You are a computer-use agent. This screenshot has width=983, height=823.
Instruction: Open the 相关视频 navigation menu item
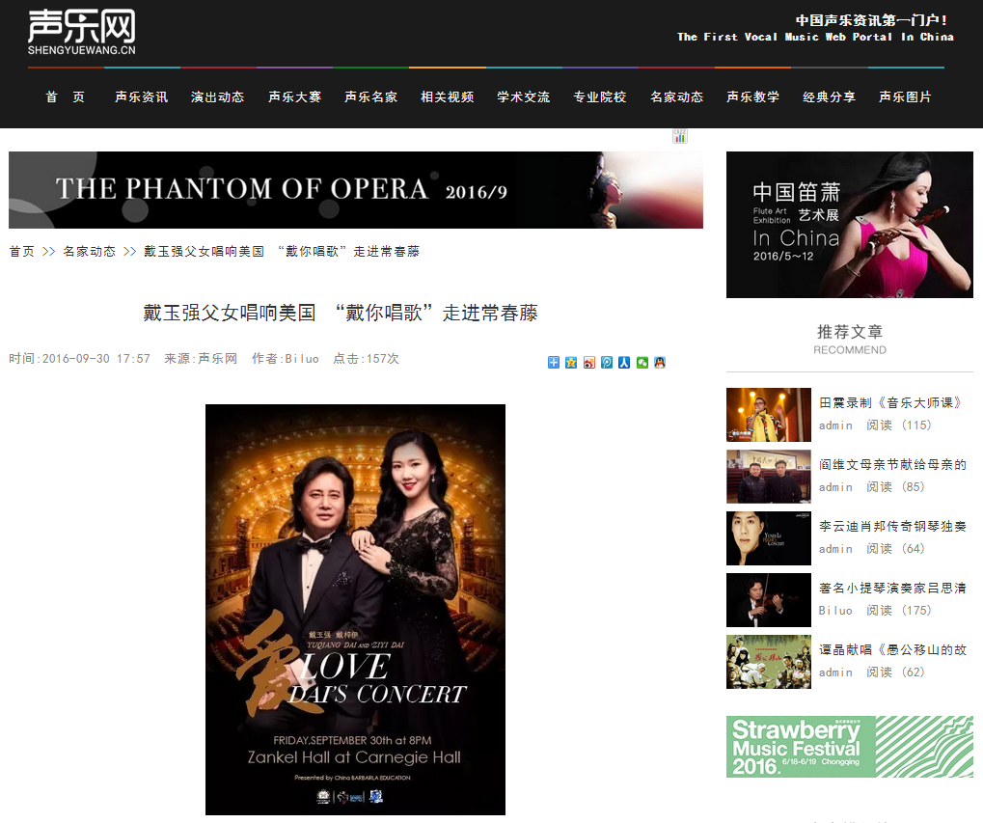click(447, 97)
